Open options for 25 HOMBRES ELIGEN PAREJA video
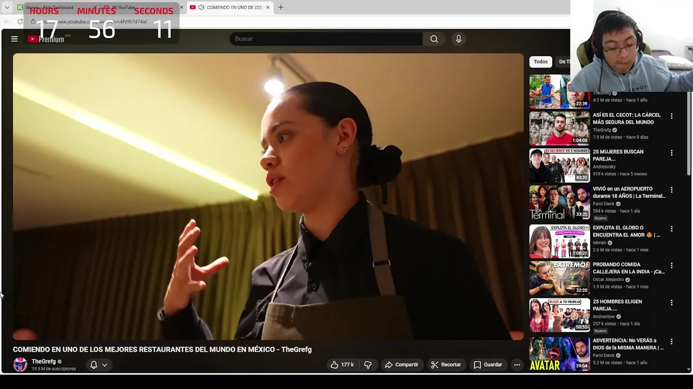 671,303
